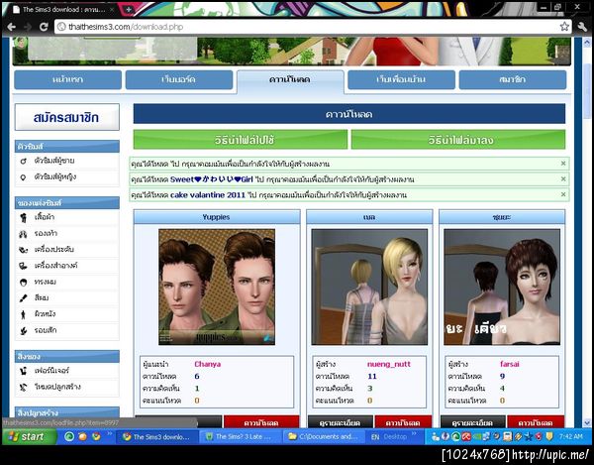The width and height of the screenshot is (594, 465).
Task: Go back with the browser back arrow
Action: pos(11,27)
